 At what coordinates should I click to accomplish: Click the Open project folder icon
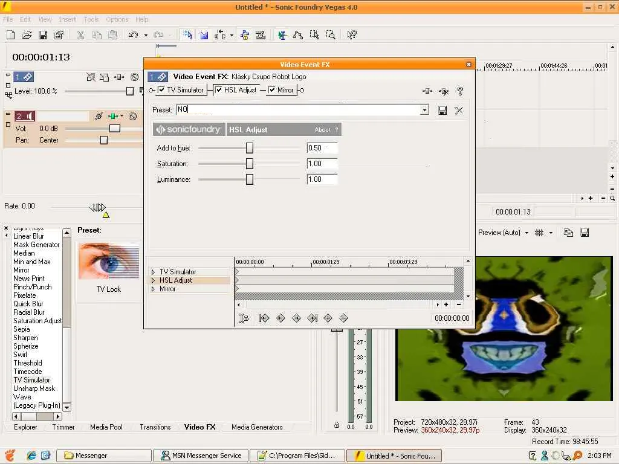[27, 35]
